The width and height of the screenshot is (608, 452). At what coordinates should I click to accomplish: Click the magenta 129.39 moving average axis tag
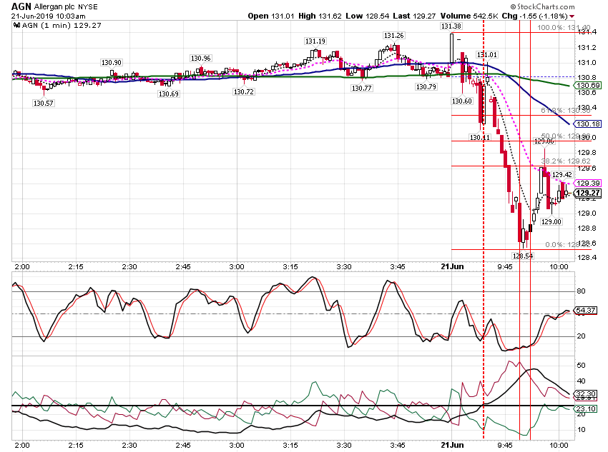point(587,183)
